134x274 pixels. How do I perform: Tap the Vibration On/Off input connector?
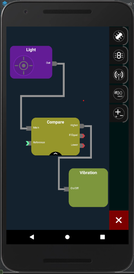[66, 189]
